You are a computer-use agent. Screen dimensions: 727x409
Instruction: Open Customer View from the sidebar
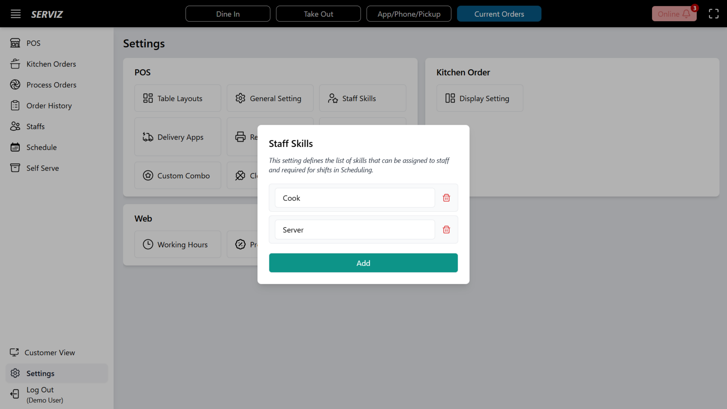[50, 352]
